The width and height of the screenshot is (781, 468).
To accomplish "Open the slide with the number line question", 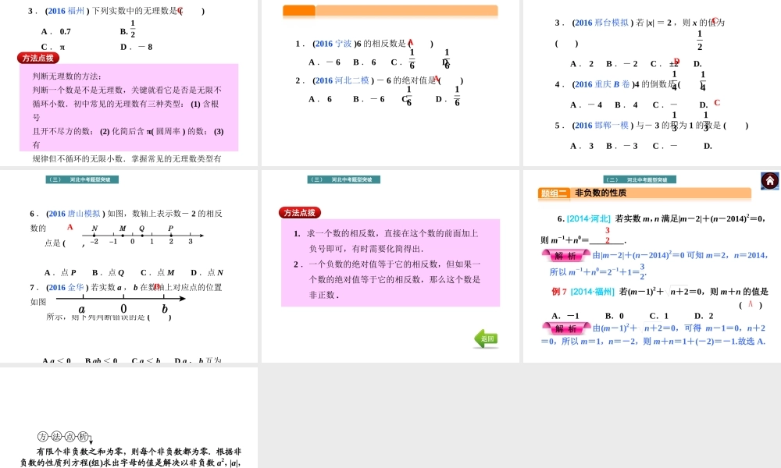I will [129, 266].
